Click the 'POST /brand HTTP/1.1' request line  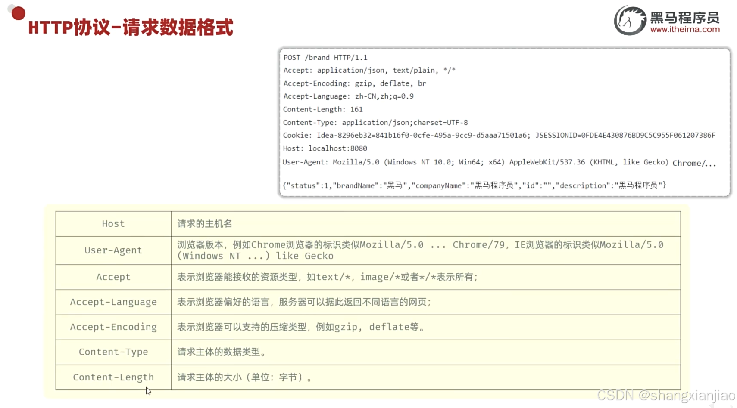(325, 58)
